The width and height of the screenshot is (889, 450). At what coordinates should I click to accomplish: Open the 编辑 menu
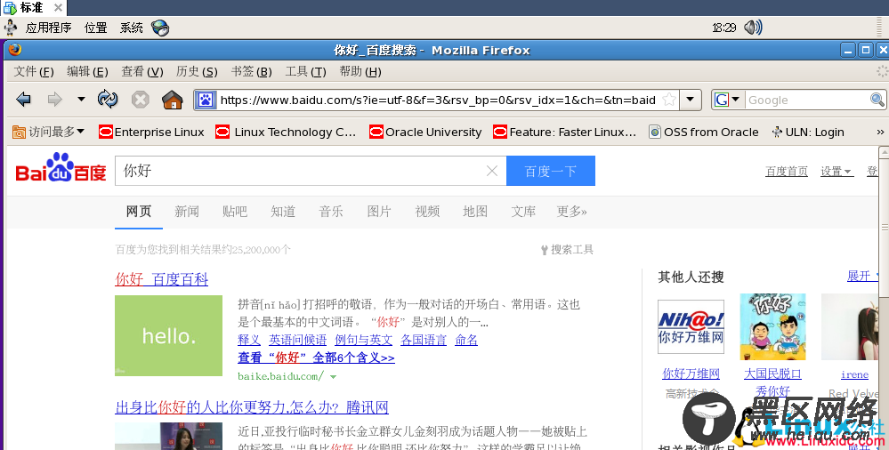[x=87, y=71]
